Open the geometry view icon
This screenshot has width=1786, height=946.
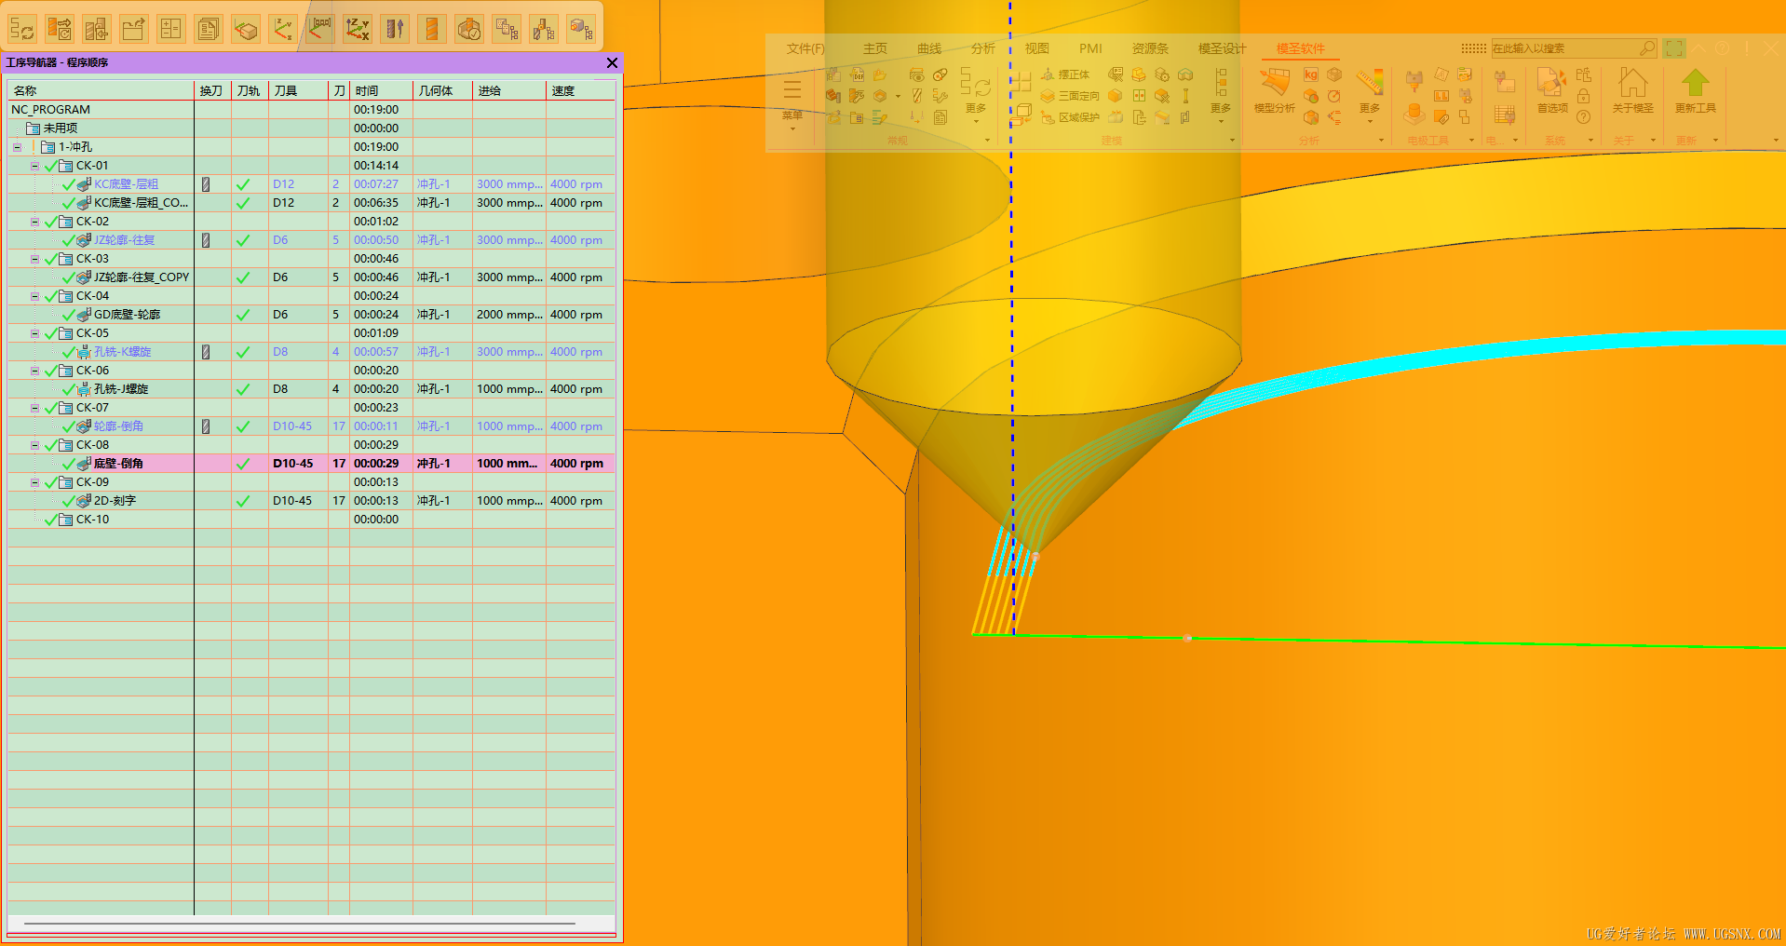click(581, 29)
